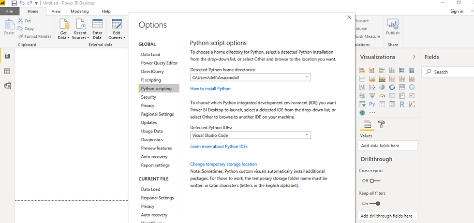Open Usage Data option category
This screenshot has height=223, width=474.
[x=152, y=131]
